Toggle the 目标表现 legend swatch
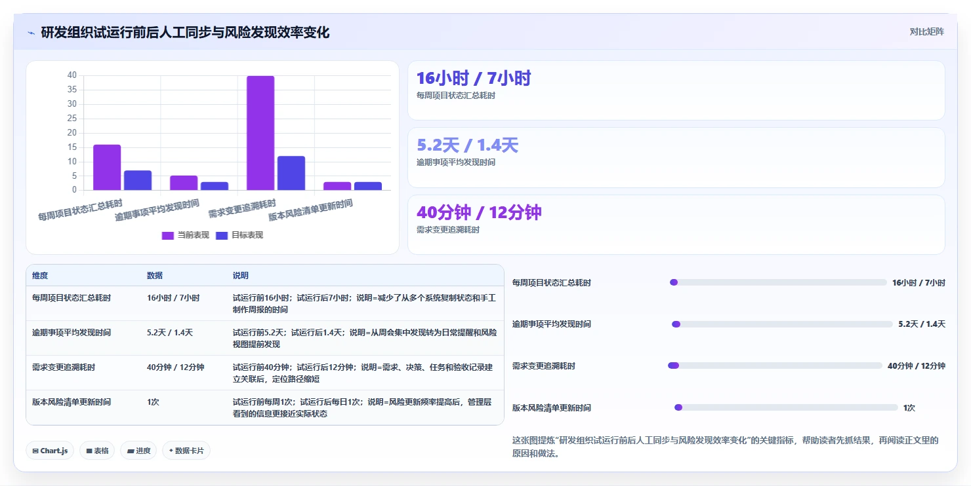Image resolution: width=971 pixels, height=486 pixels. click(x=222, y=235)
